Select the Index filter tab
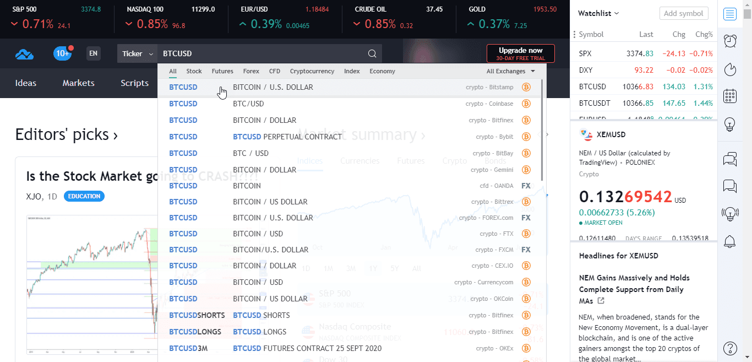 (x=352, y=71)
